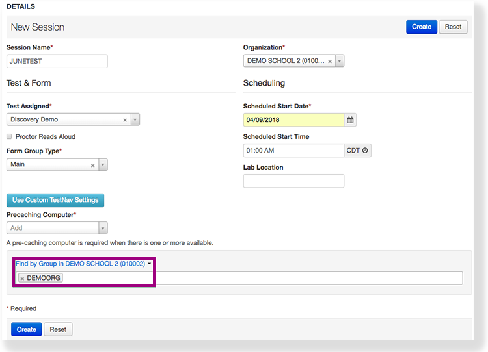The image size is (488, 352).
Task: Click Use Custom TestNav Settings button
Action: tap(55, 200)
